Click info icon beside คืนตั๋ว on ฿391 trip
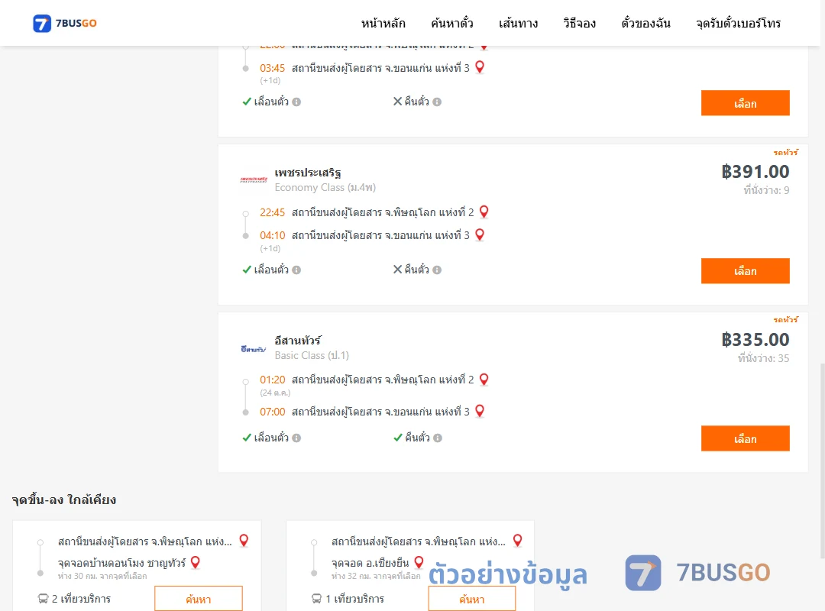The height and width of the screenshot is (611, 825). [x=437, y=270]
